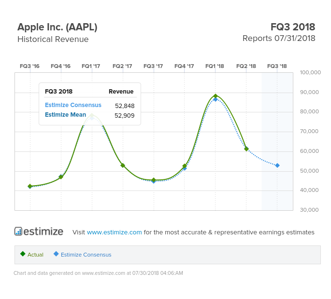Viewport: 331px width, 299px height.
Task: Click the FQ3 2018 tooltip header
Action: tap(58, 92)
